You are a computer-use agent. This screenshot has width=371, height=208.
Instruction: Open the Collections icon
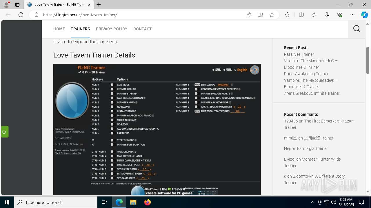327,15
